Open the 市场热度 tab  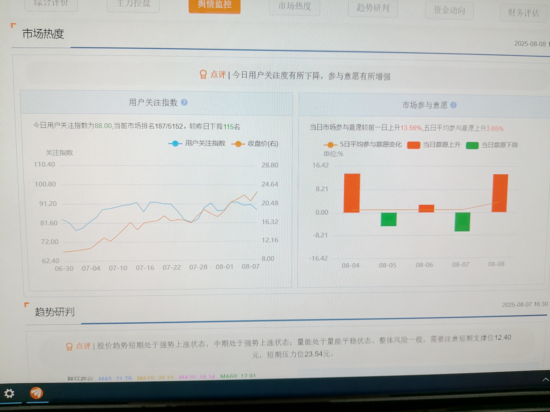point(295,6)
